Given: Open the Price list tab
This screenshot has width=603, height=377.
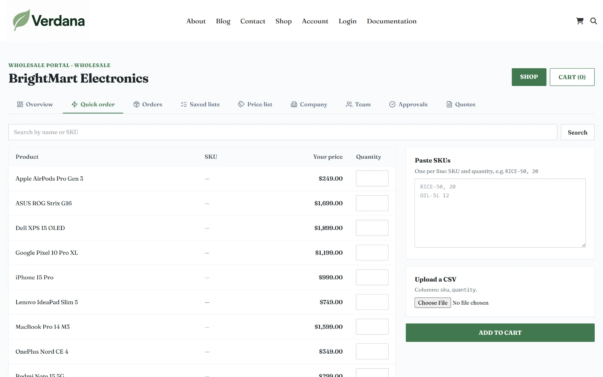Looking at the screenshot, I should pyautogui.click(x=255, y=104).
